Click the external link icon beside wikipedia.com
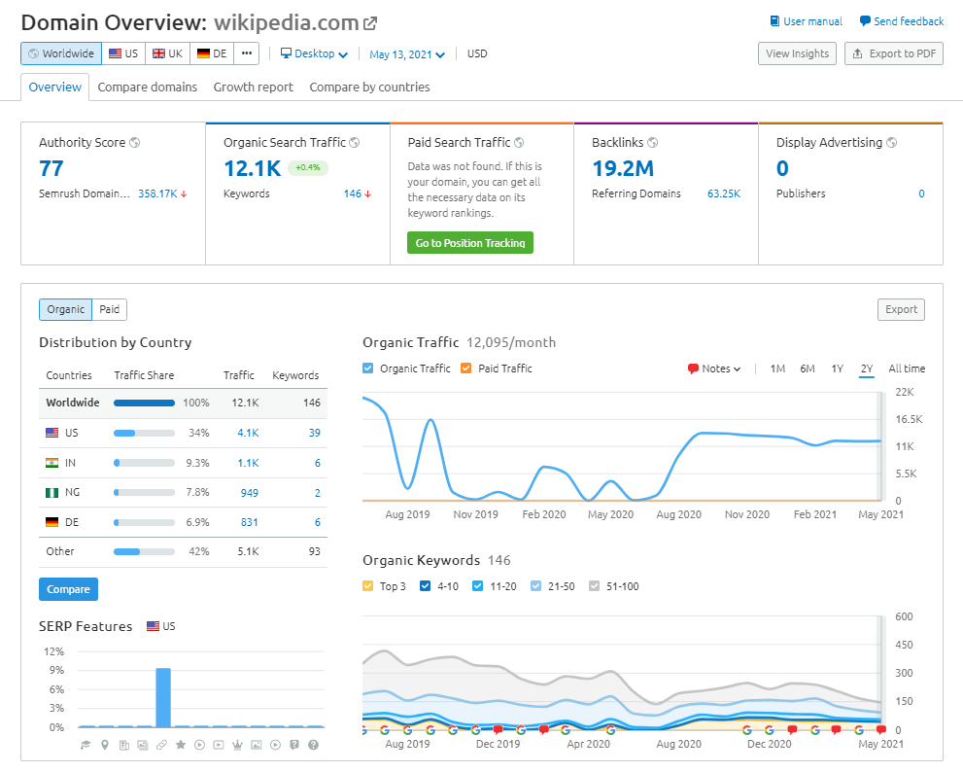The height and width of the screenshot is (772, 963). coord(369,23)
